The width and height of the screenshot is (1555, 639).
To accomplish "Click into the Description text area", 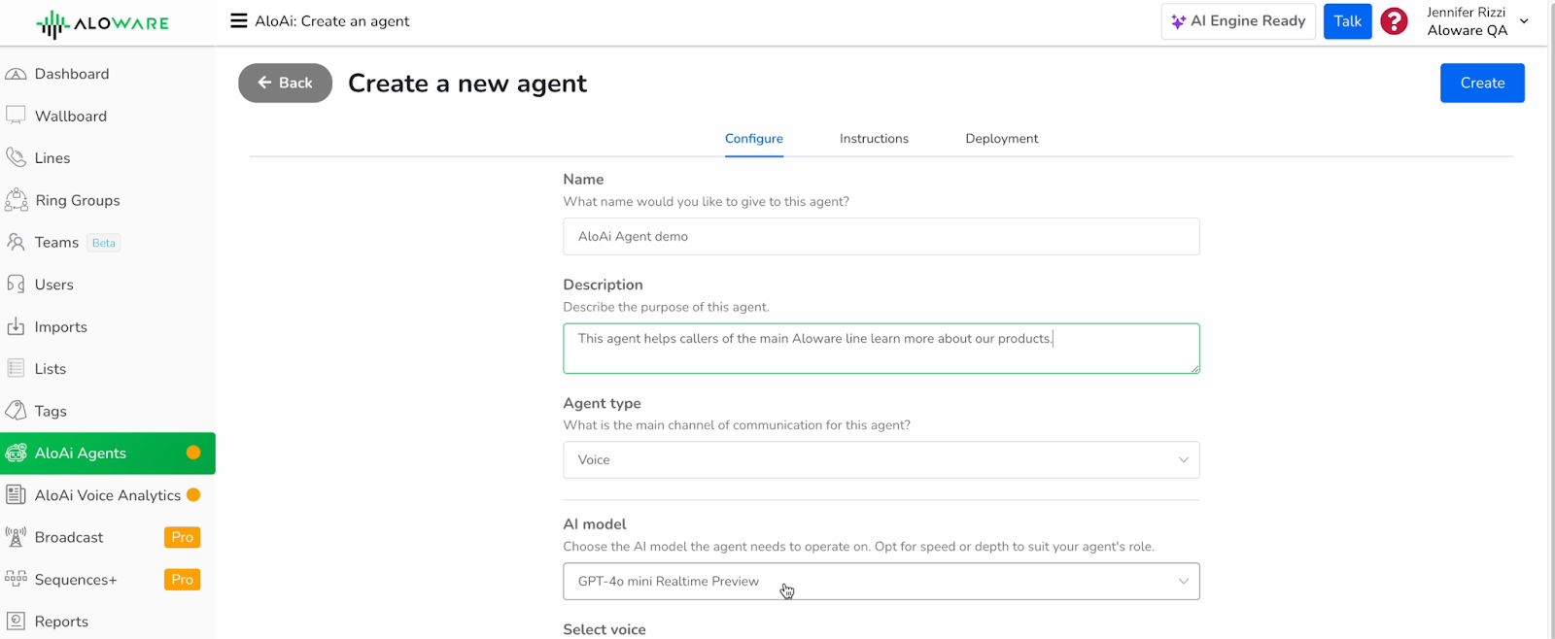I will coord(881,349).
